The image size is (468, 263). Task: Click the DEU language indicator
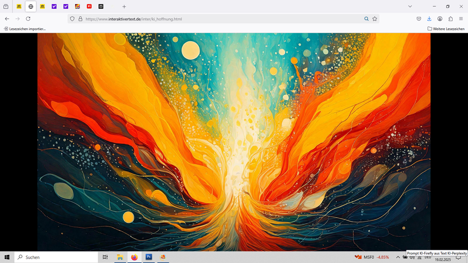click(x=428, y=258)
